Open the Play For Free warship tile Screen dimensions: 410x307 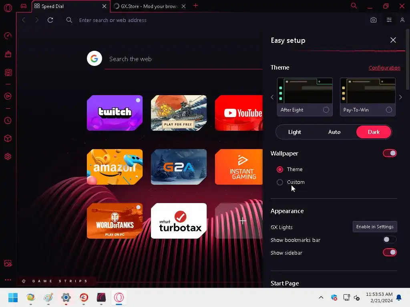pyautogui.click(x=179, y=113)
